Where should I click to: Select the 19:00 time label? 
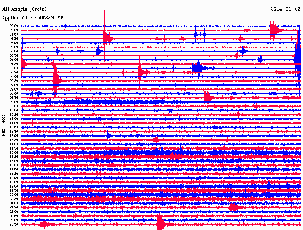pyautogui.click(x=14, y=186)
